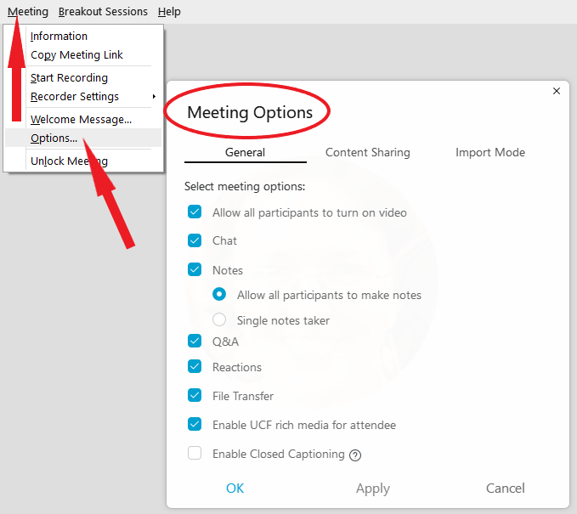This screenshot has width=577, height=514.
Task: Click the OK button
Action: [235, 489]
